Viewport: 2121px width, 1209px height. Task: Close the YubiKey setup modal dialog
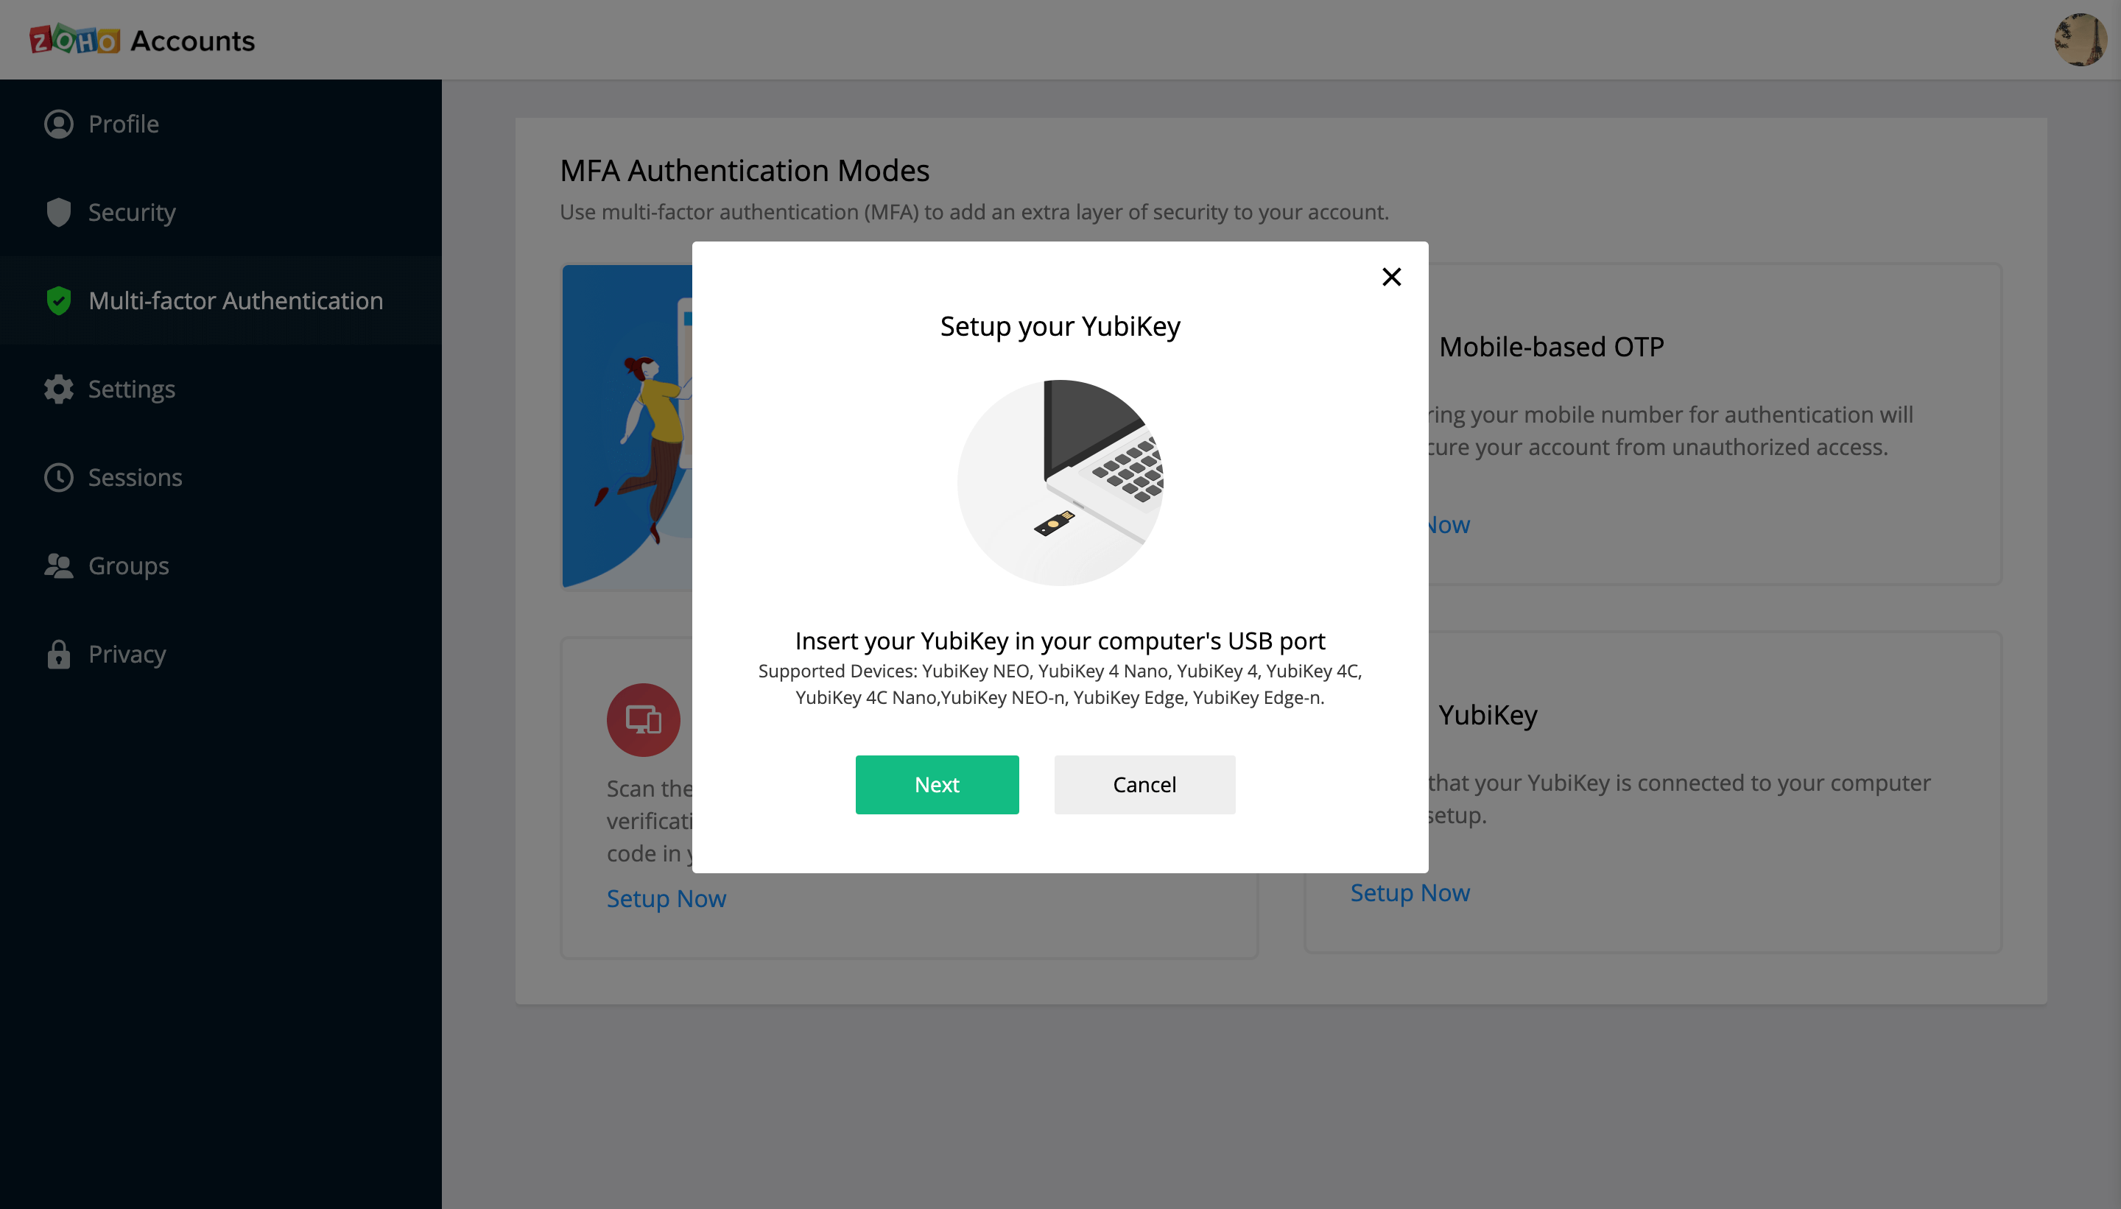1391,277
